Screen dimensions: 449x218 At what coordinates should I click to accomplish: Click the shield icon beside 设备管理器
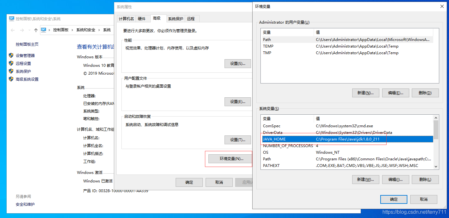pos(12,55)
